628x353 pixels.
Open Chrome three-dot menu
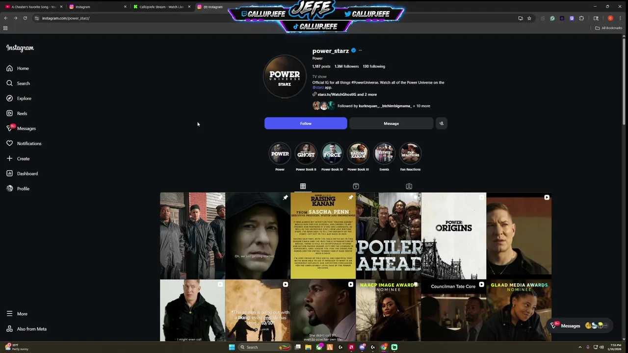620,18
